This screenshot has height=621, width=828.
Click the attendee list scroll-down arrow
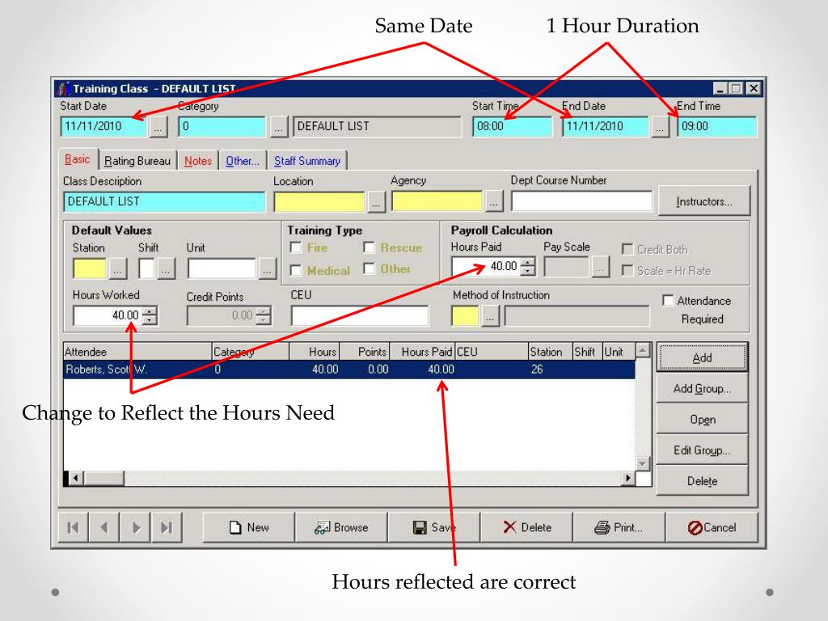[x=643, y=463]
